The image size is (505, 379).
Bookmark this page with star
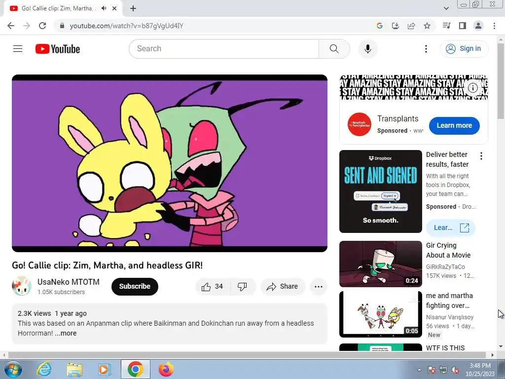click(x=427, y=26)
